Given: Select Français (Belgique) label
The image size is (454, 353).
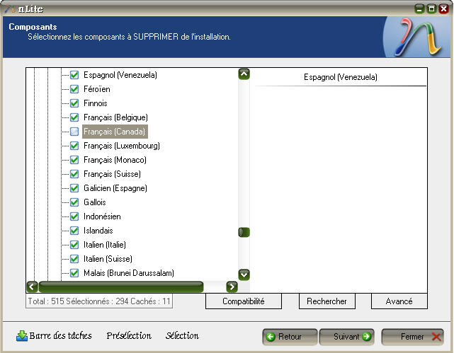Looking at the screenshot, I should click(115, 117).
